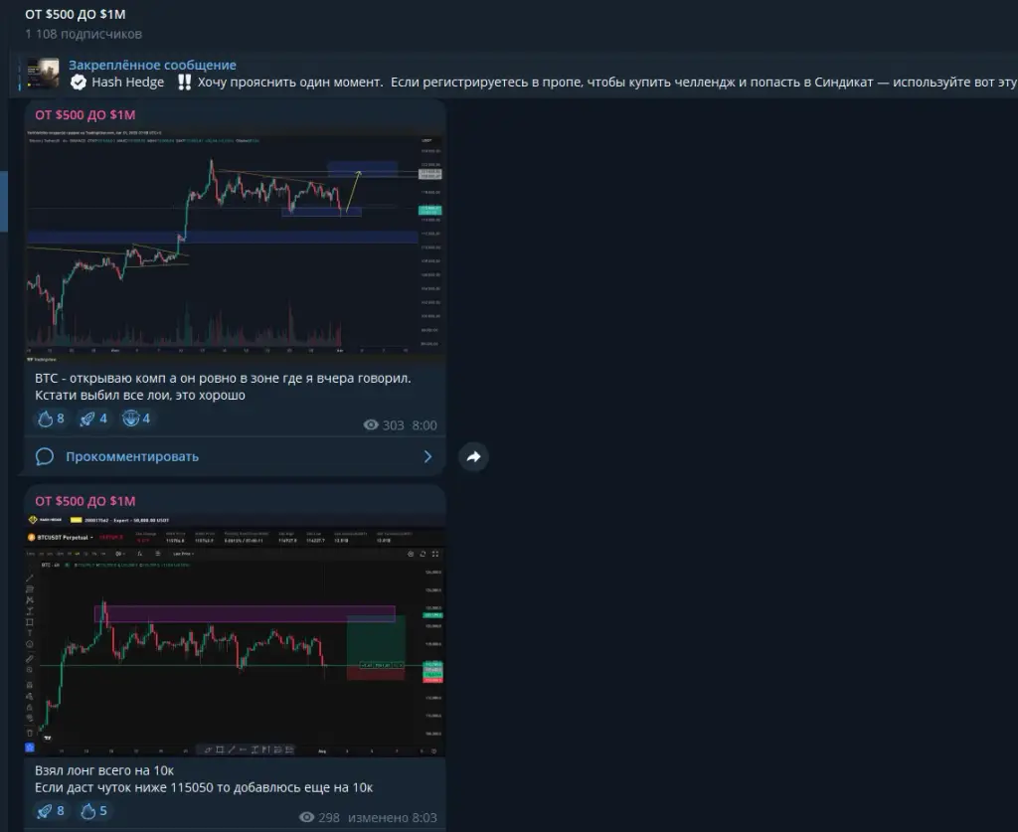Viewport: 1018px width, 832px height.
Task: Click the "1 108 подписчиков" subscriber count
Action: point(84,34)
